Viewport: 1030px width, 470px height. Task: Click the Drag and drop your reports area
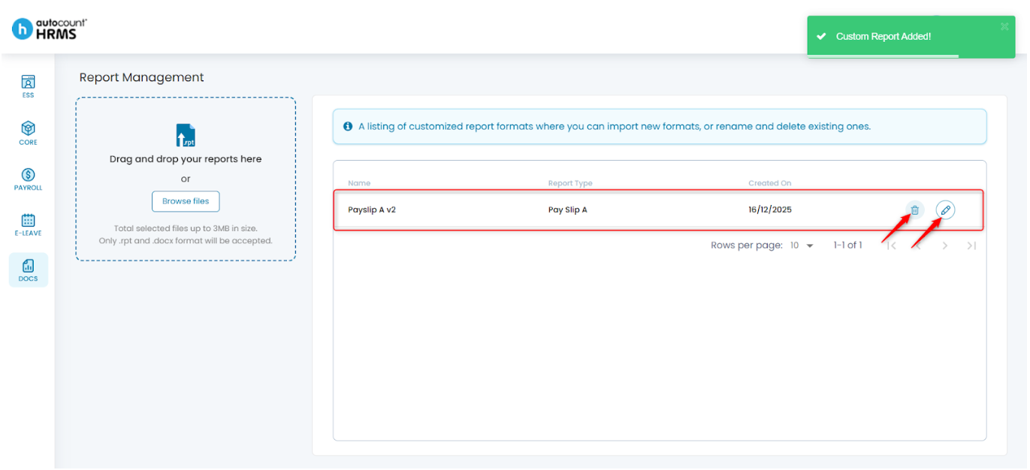click(186, 179)
